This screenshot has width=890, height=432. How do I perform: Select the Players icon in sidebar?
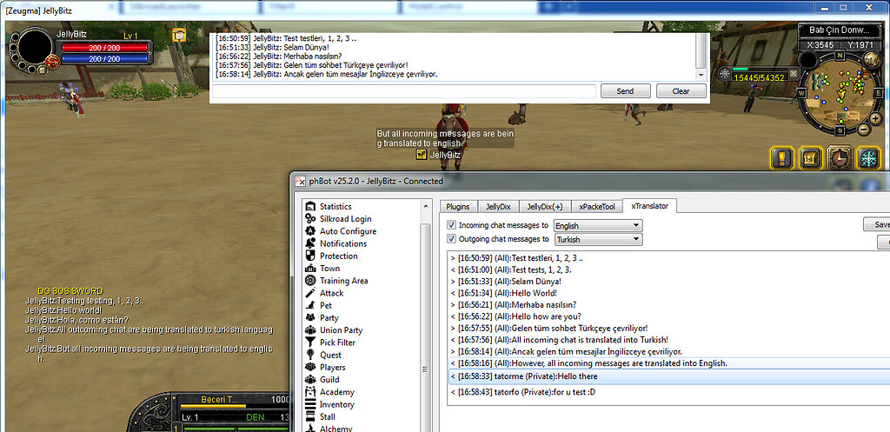310,368
